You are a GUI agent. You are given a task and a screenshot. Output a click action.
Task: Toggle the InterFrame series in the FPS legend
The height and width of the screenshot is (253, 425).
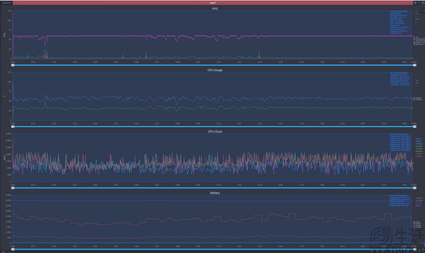(419, 44)
